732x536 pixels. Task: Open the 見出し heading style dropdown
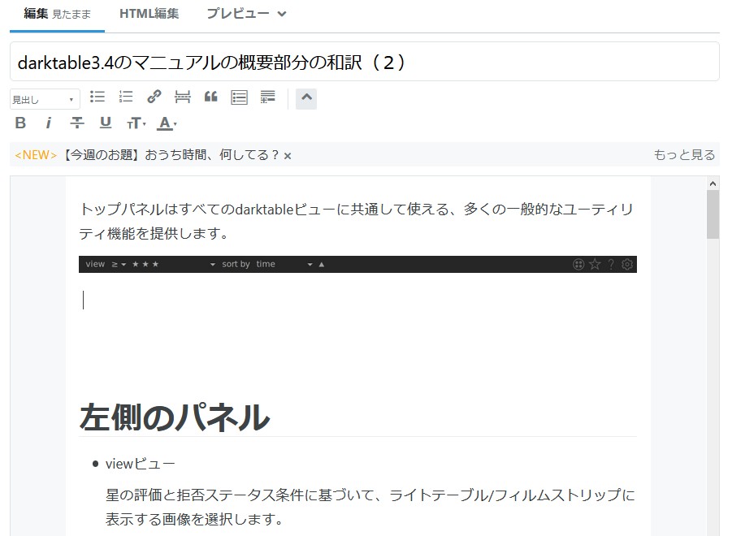click(x=45, y=99)
